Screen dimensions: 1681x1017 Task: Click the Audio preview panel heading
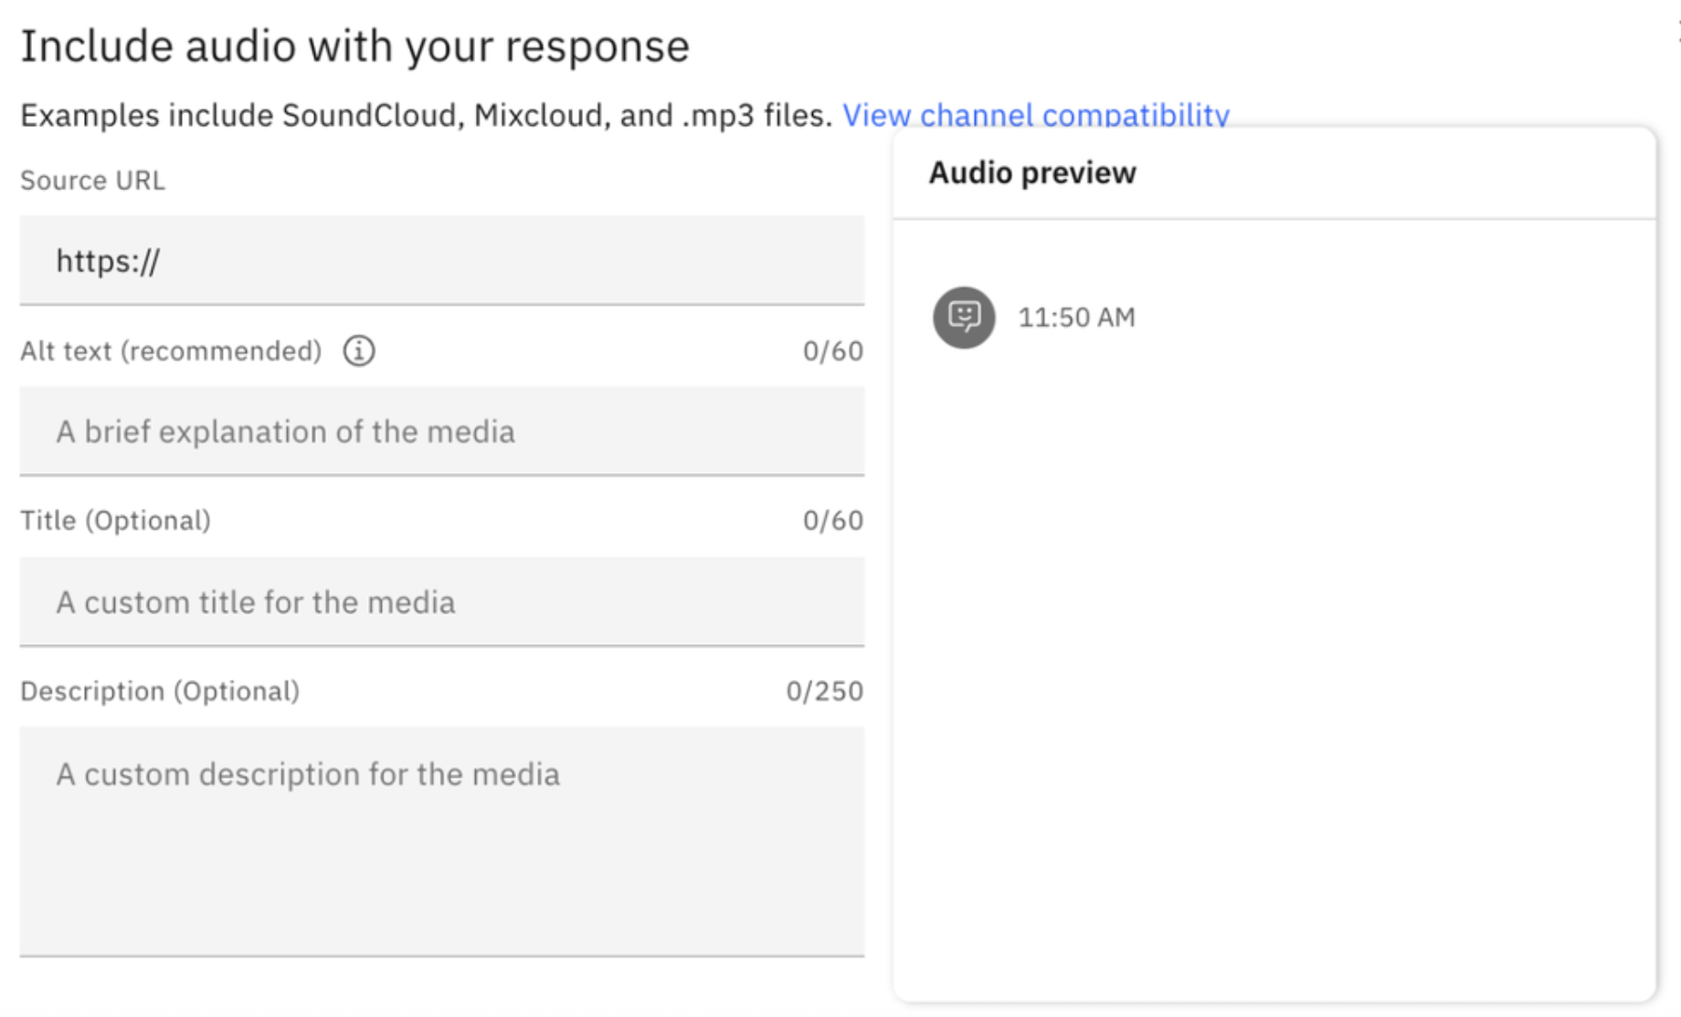(x=1032, y=173)
